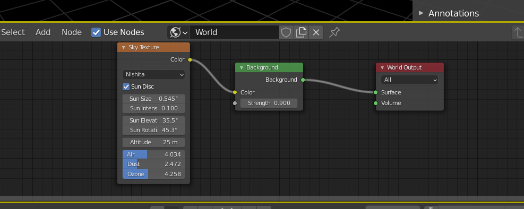Edit the World name field
524x209 pixels.
pos(234,32)
